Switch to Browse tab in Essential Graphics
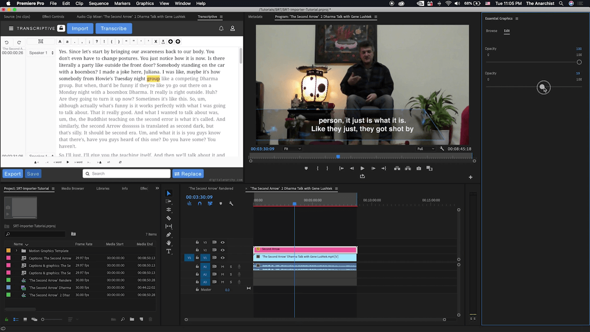This screenshot has width=590, height=332. pyautogui.click(x=491, y=31)
